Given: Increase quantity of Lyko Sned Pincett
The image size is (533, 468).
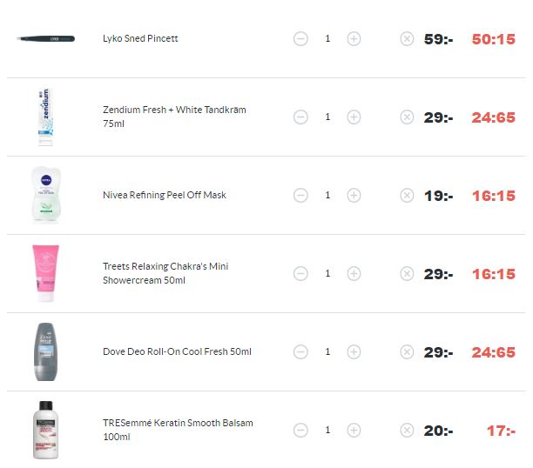Looking at the screenshot, I should click(x=354, y=39).
